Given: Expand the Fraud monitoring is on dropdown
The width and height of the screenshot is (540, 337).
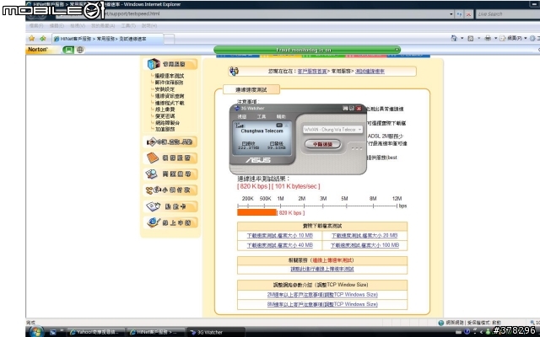Looking at the screenshot, I should (x=397, y=50).
